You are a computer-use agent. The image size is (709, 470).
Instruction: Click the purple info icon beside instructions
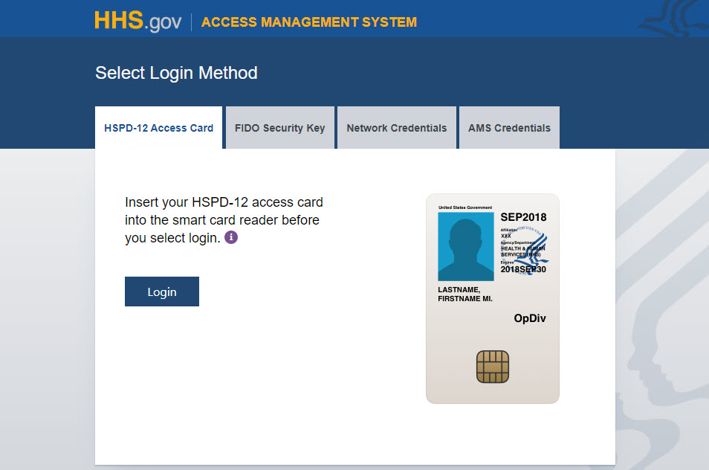pos(231,238)
